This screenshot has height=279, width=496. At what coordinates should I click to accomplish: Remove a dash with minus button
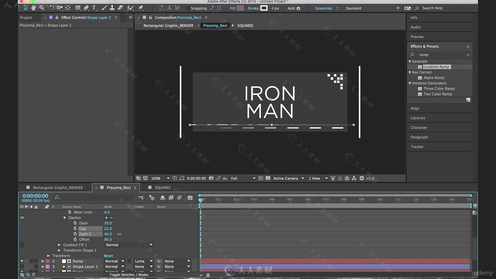(x=112, y=218)
